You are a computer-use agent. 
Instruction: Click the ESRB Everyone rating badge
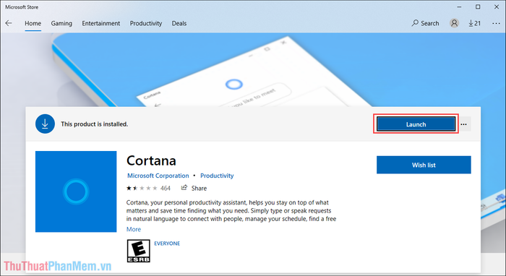139,251
